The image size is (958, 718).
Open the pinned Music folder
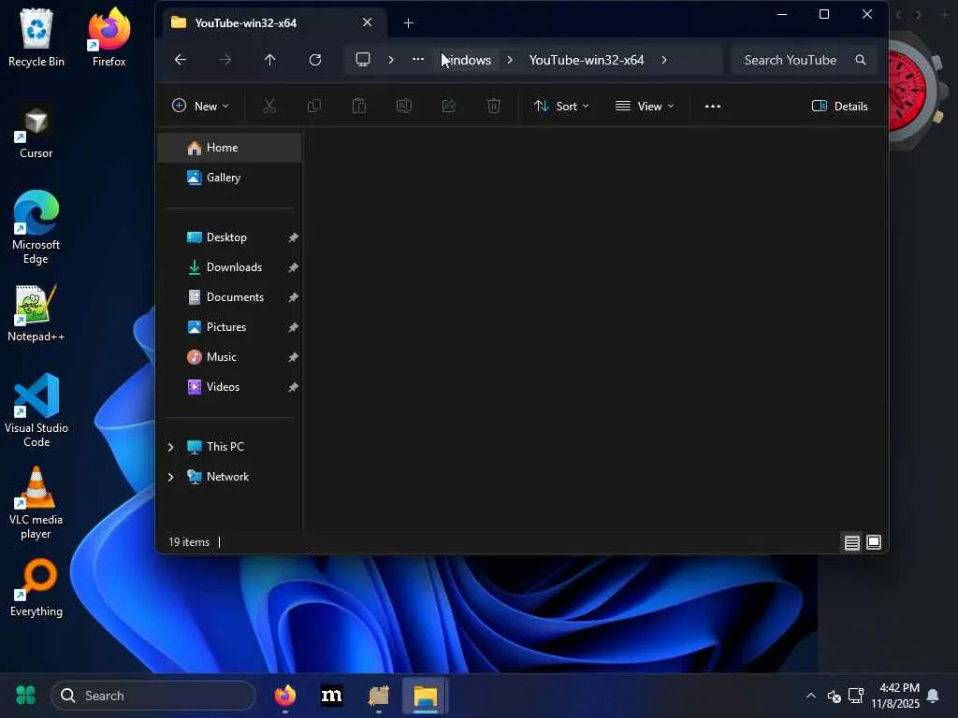[x=229, y=356]
